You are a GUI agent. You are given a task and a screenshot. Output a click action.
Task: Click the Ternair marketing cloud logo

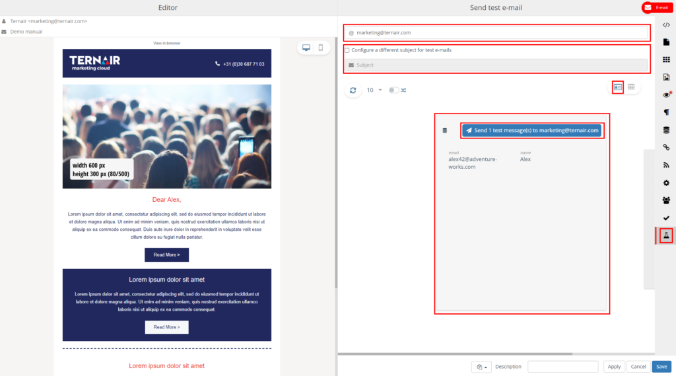click(x=95, y=63)
